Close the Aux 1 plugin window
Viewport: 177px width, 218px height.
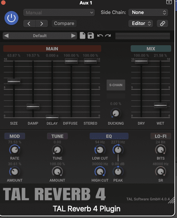pyautogui.click(x=3, y=3)
